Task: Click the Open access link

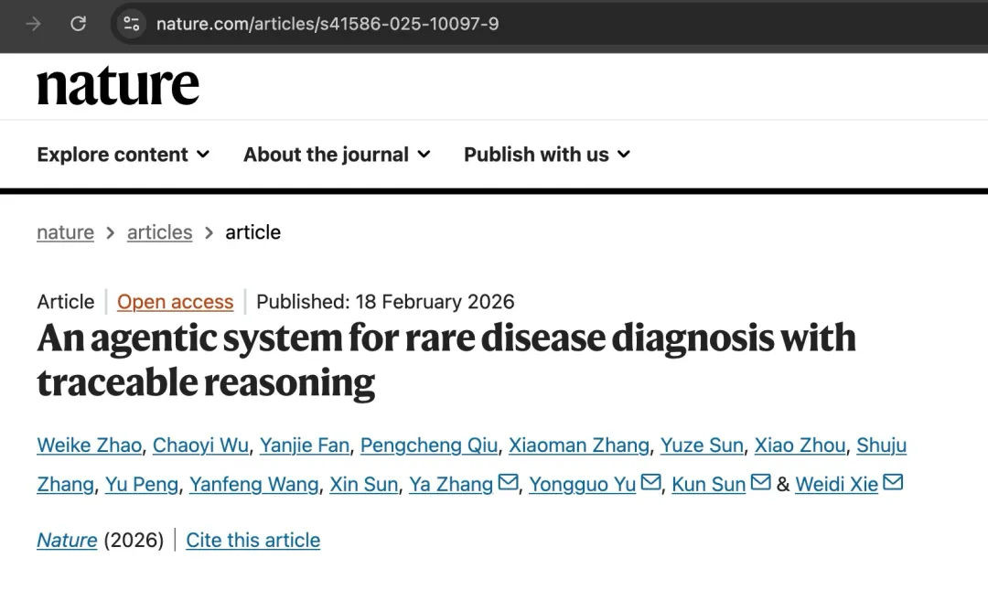Action: [175, 302]
